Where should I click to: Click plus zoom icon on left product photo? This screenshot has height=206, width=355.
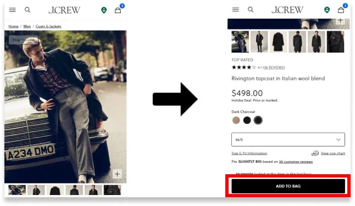point(117,174)
